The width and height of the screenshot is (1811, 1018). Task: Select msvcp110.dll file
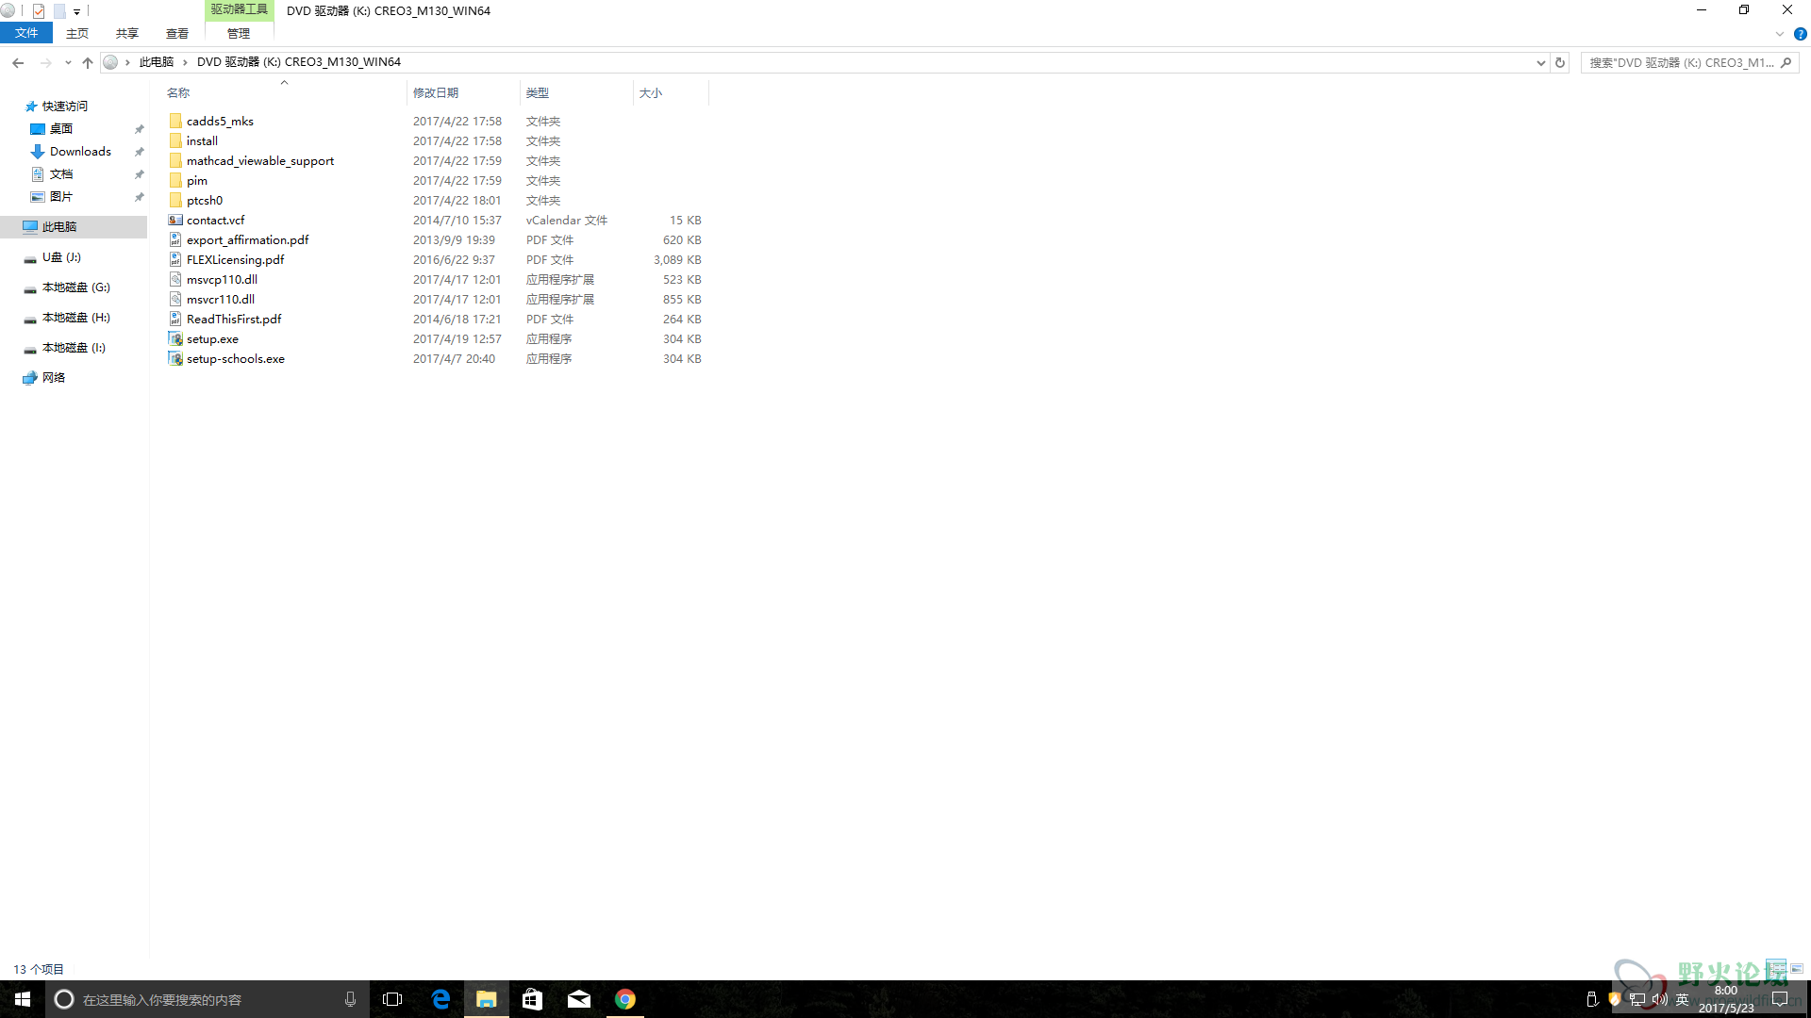tap(222, 279)
